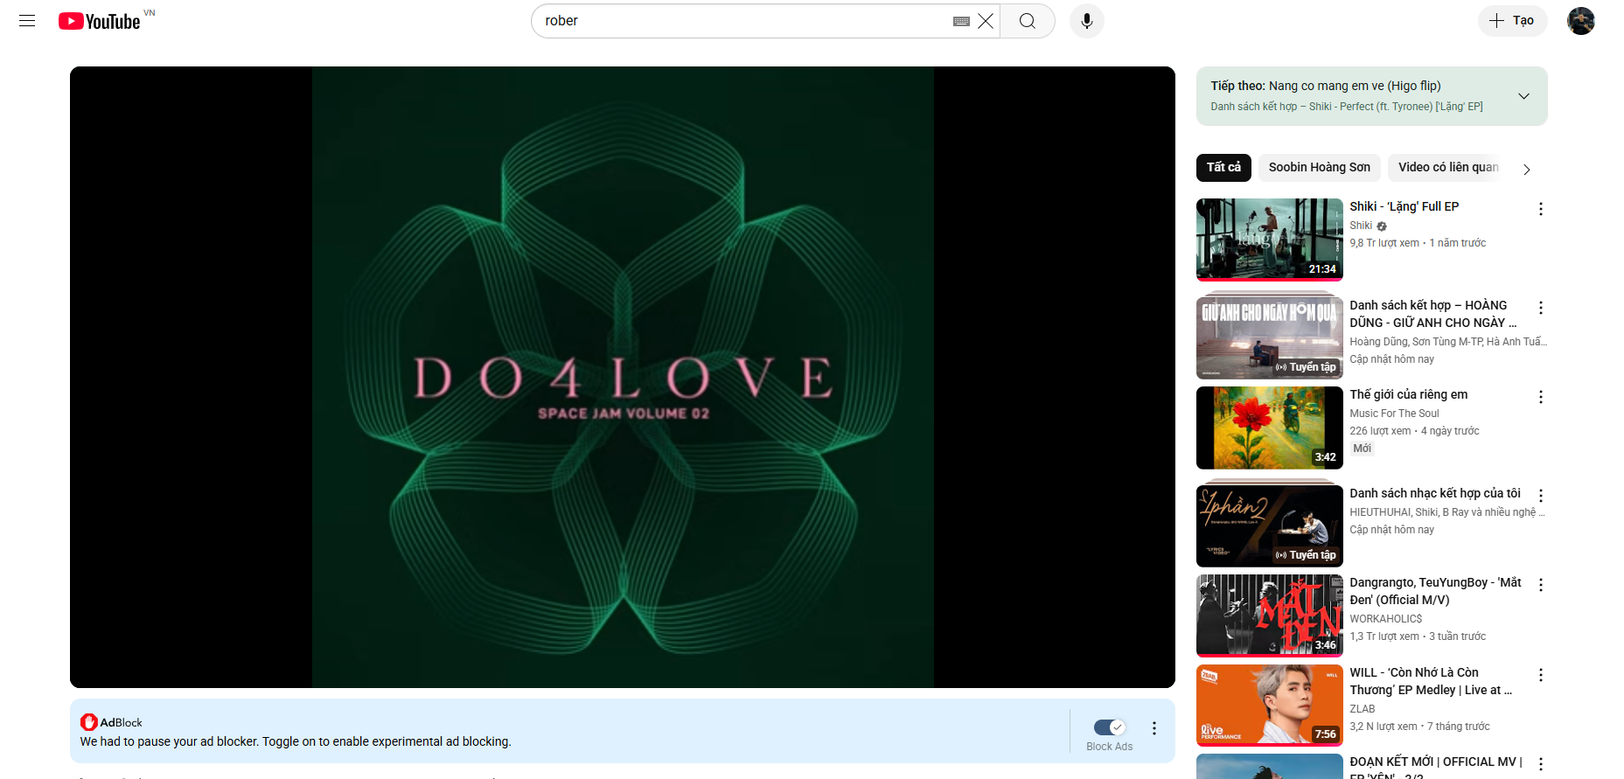Image resolution: width=1624 pixels, height=779 pixels.
Task: Open the 'Thế giới của riêng em' title
Action: point(1409,394)
